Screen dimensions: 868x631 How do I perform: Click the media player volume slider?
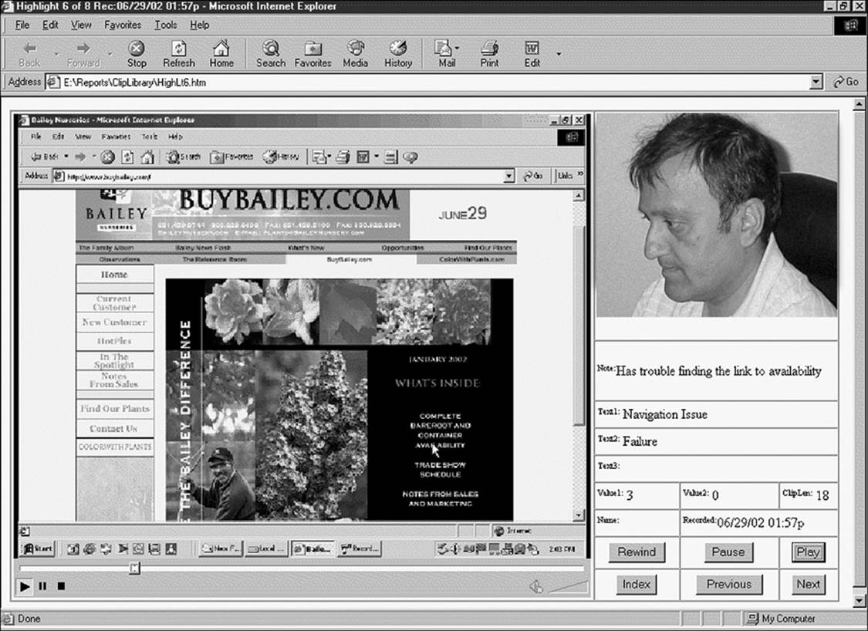568,587
